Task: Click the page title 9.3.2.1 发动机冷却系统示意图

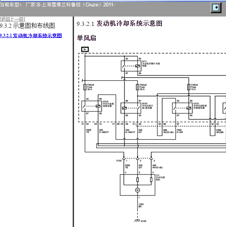Action: point(119,24)
